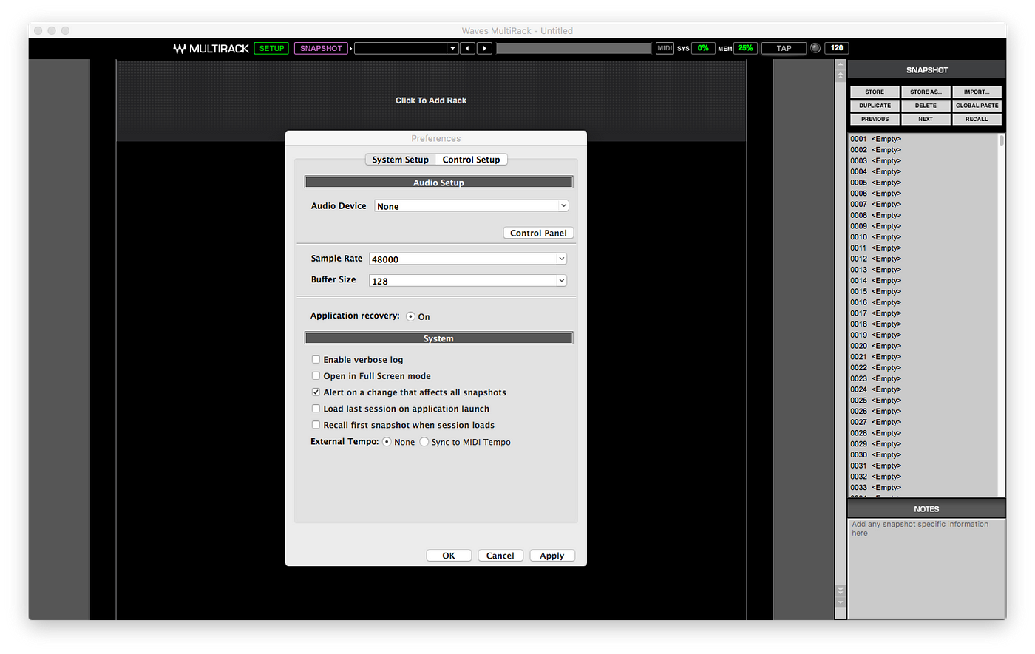Select Sync to MIDI Tempo radio button
The height and width of the screenshot is (654, 1035).
click(x=424, y=442)
